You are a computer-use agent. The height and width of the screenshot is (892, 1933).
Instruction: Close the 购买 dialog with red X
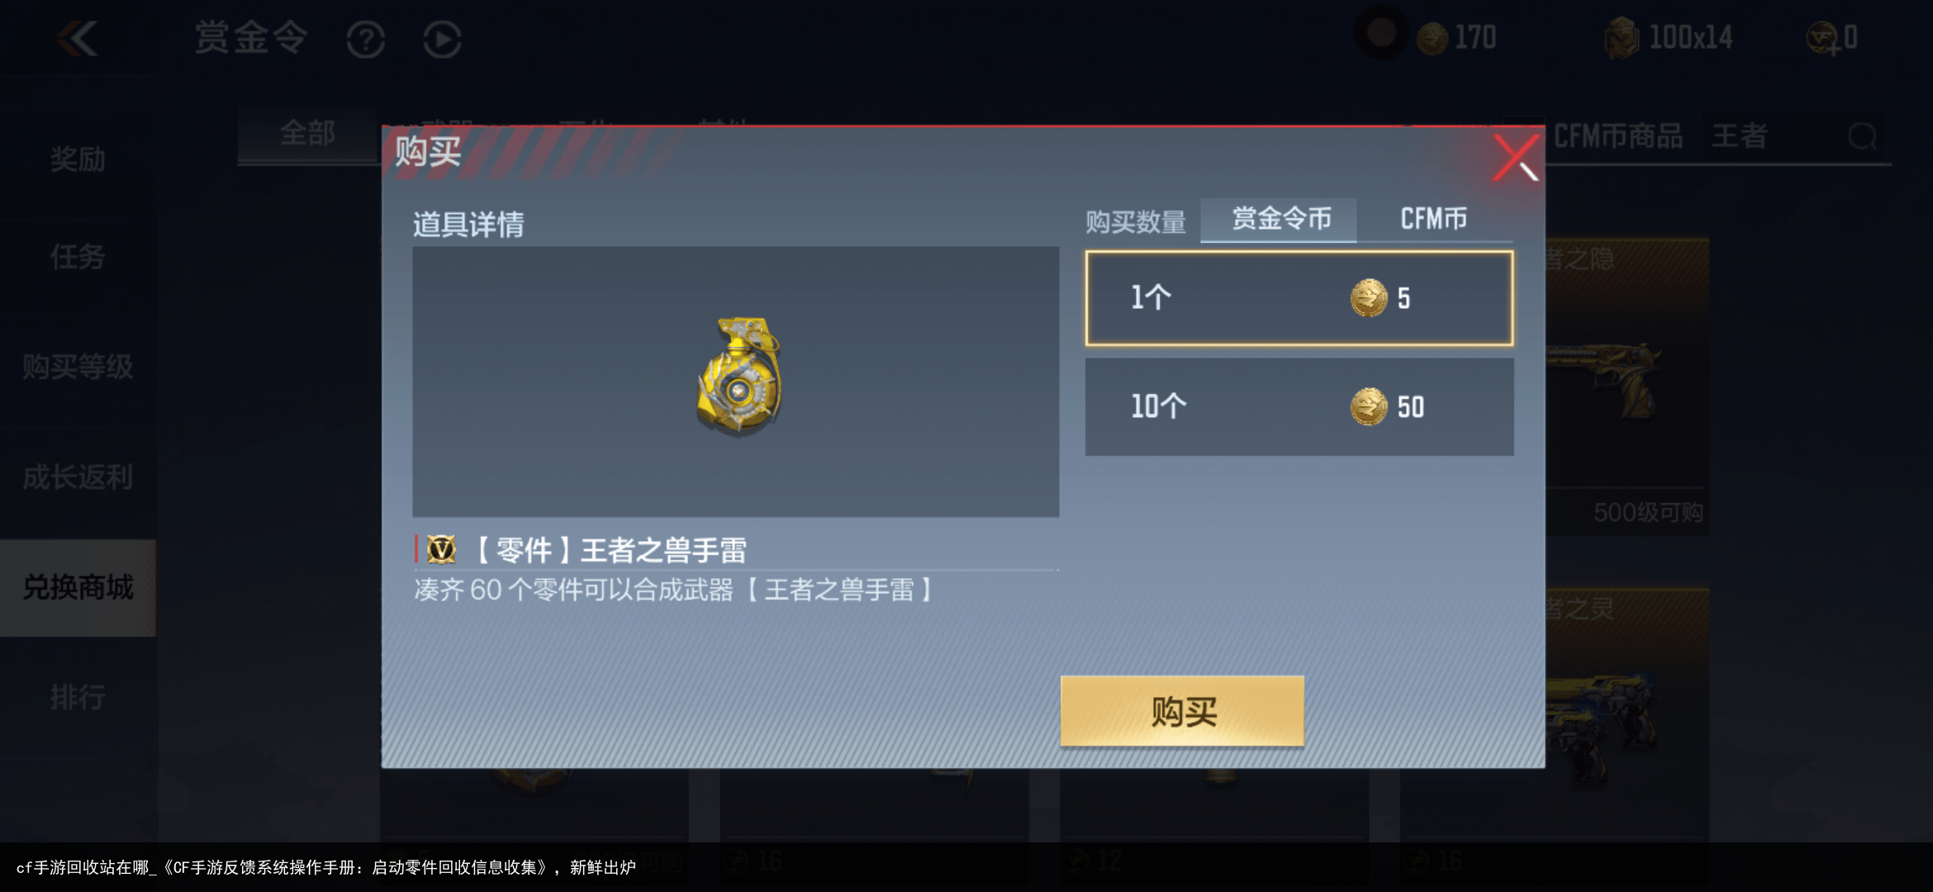tap(1516, 157)
